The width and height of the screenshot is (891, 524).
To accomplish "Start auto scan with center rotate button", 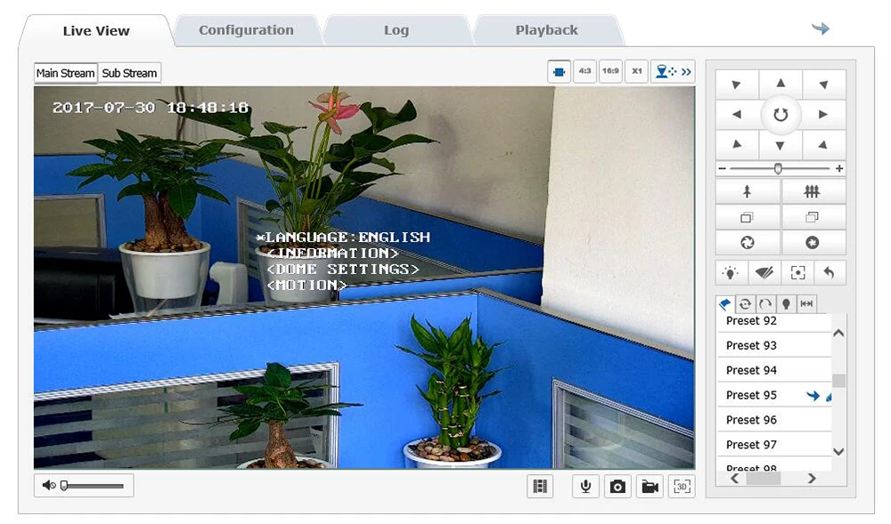I will [x=781, y=115].
